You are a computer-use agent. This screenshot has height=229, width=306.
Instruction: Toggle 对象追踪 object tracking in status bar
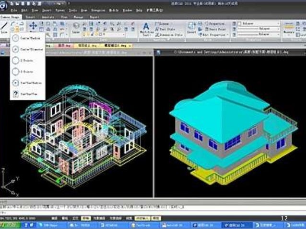coord(115,218)
